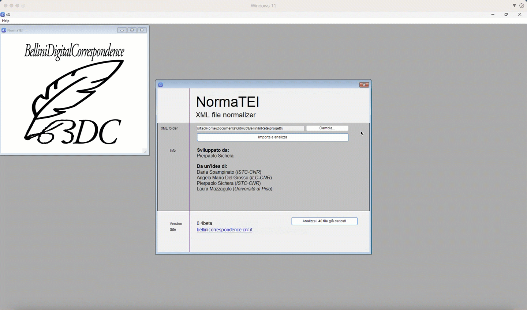Click the macOS close button of VM window
The height and width of the screenshot is (310, 527).
pos(5,6)
